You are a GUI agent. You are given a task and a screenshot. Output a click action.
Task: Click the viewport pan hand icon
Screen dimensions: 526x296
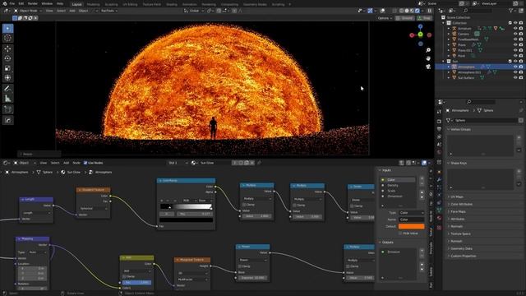[x=428, y=58]
